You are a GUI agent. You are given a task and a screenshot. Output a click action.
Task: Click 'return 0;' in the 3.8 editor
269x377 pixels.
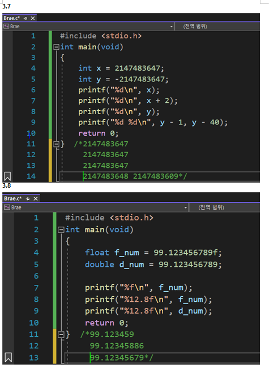pos(106,323)
